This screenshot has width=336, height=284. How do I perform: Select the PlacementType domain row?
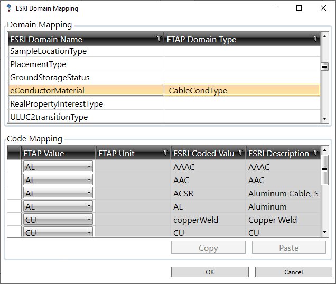coord(164,64)
